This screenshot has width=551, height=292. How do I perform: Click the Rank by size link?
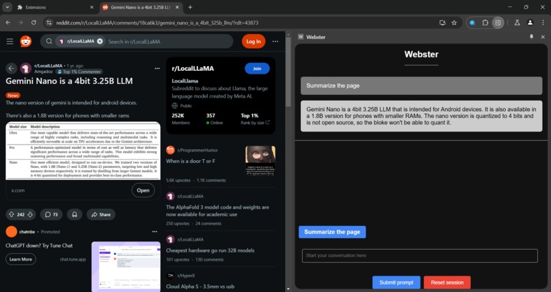tap(255, 123)
